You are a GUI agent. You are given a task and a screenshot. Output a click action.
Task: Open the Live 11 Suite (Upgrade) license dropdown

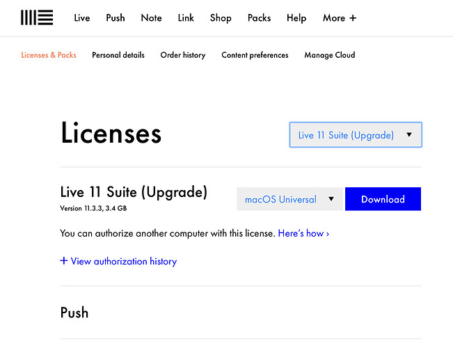tap(356, 135)
